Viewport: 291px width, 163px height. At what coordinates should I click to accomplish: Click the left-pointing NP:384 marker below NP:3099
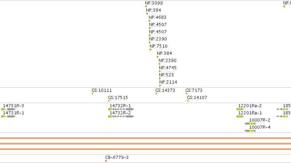pos(147,14)
